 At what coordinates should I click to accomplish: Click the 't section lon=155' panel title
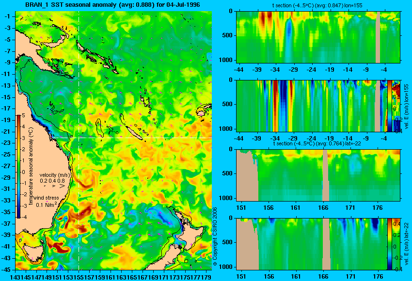click(317, 5)
